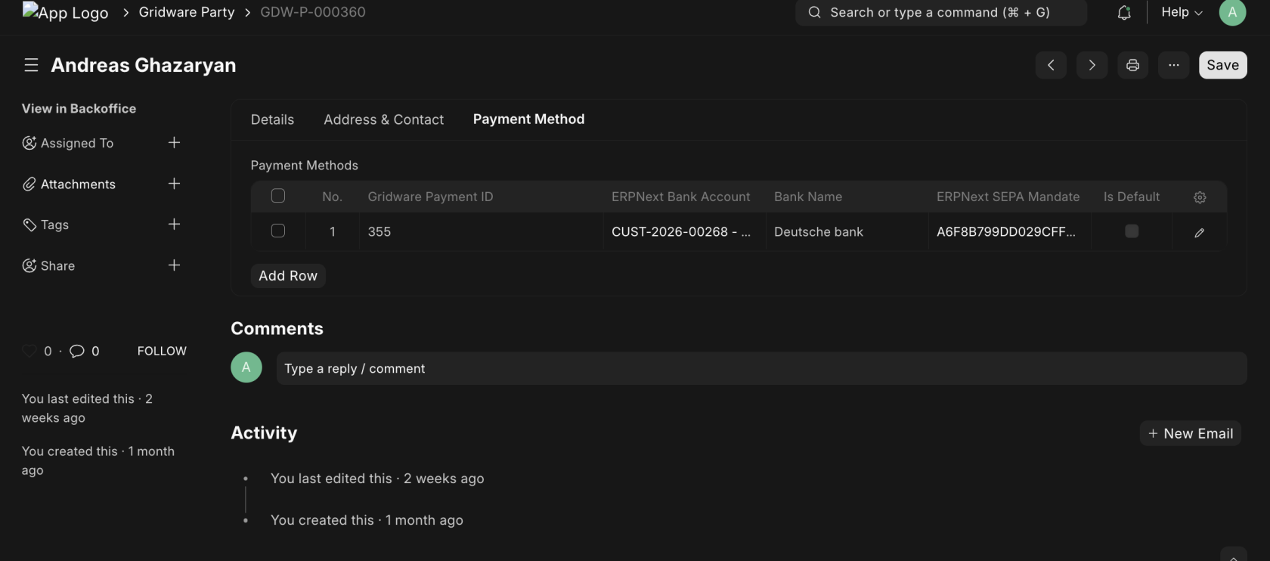Click SEPA mandate A6F8B799DD029CFF cell
1270x561 pixels.
click(1009, 231)
